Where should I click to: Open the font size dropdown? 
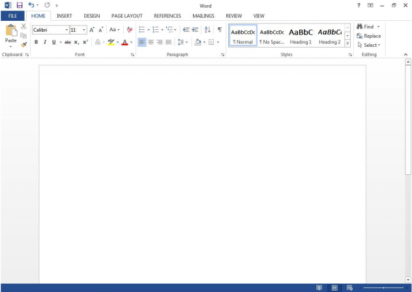coord(84,30)
